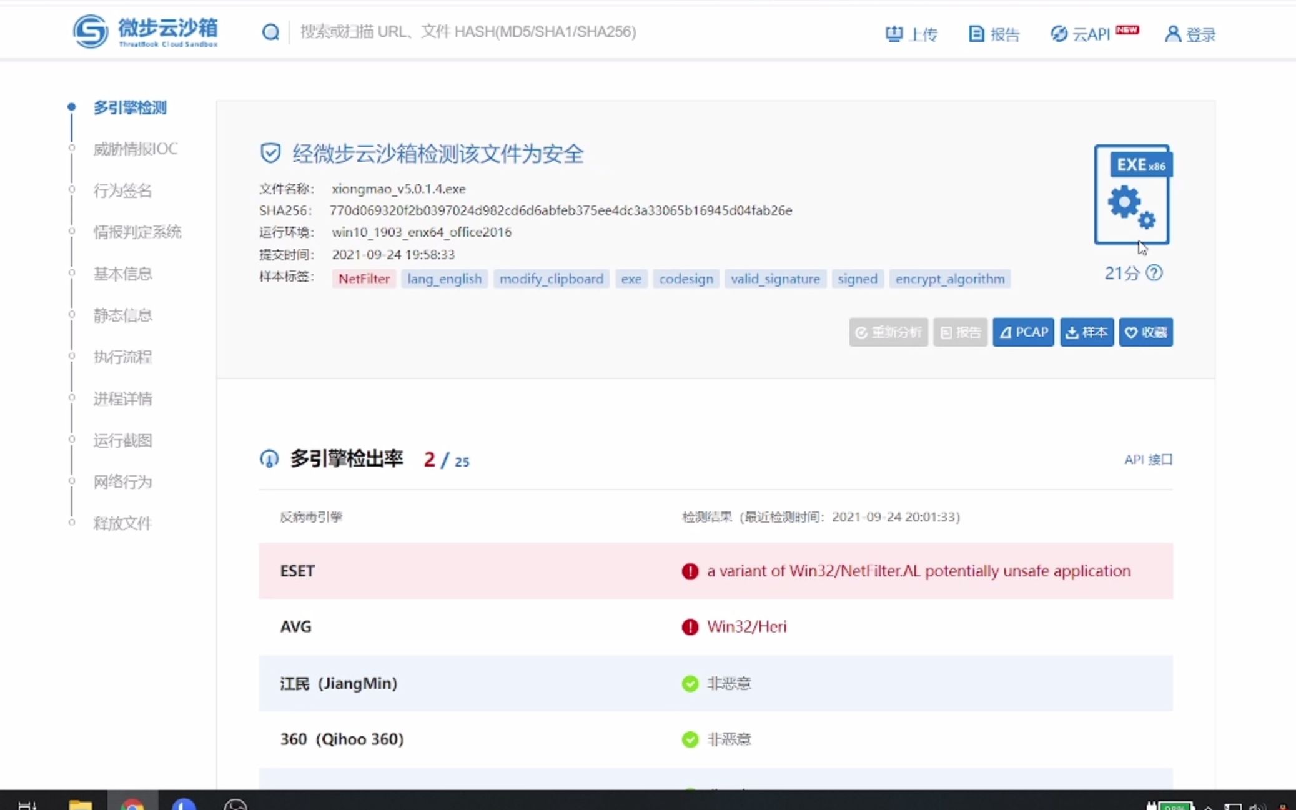Jump to 网络行为 section

point(122,482)
